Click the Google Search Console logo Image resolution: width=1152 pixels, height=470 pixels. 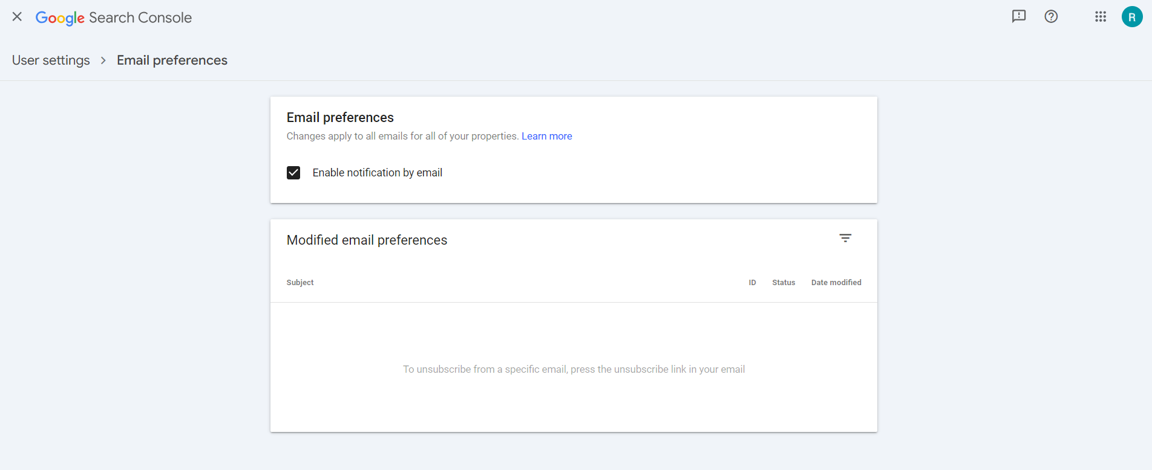click(x=114, y=18)
